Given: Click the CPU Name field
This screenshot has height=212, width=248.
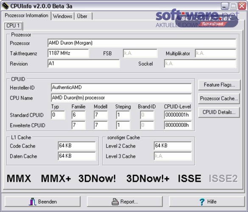Looking at the screenshot, I should [121, 98].
